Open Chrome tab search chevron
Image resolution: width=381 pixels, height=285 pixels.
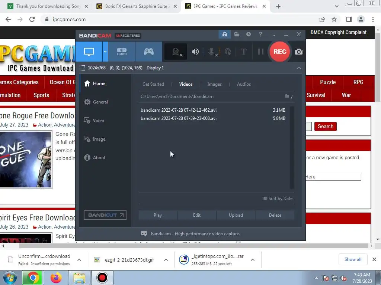click(336, 7)
